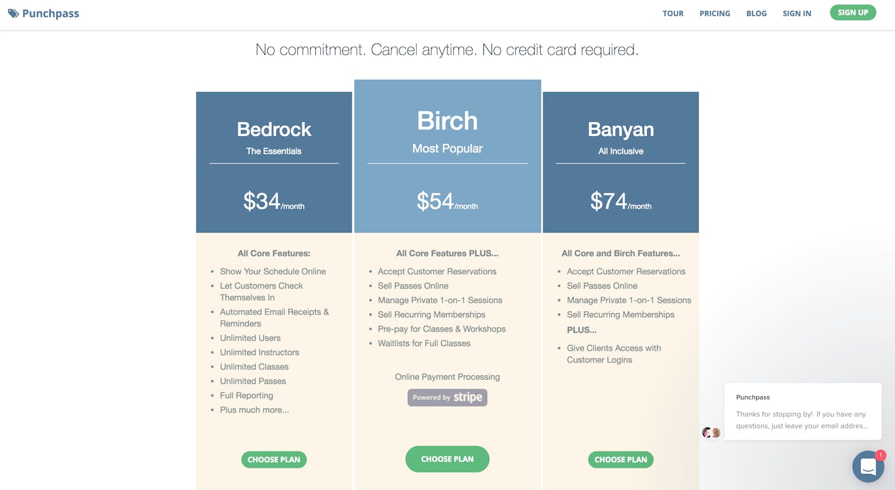
Task: Click the Bedrock $34/month price
Action: click(274, 200)
